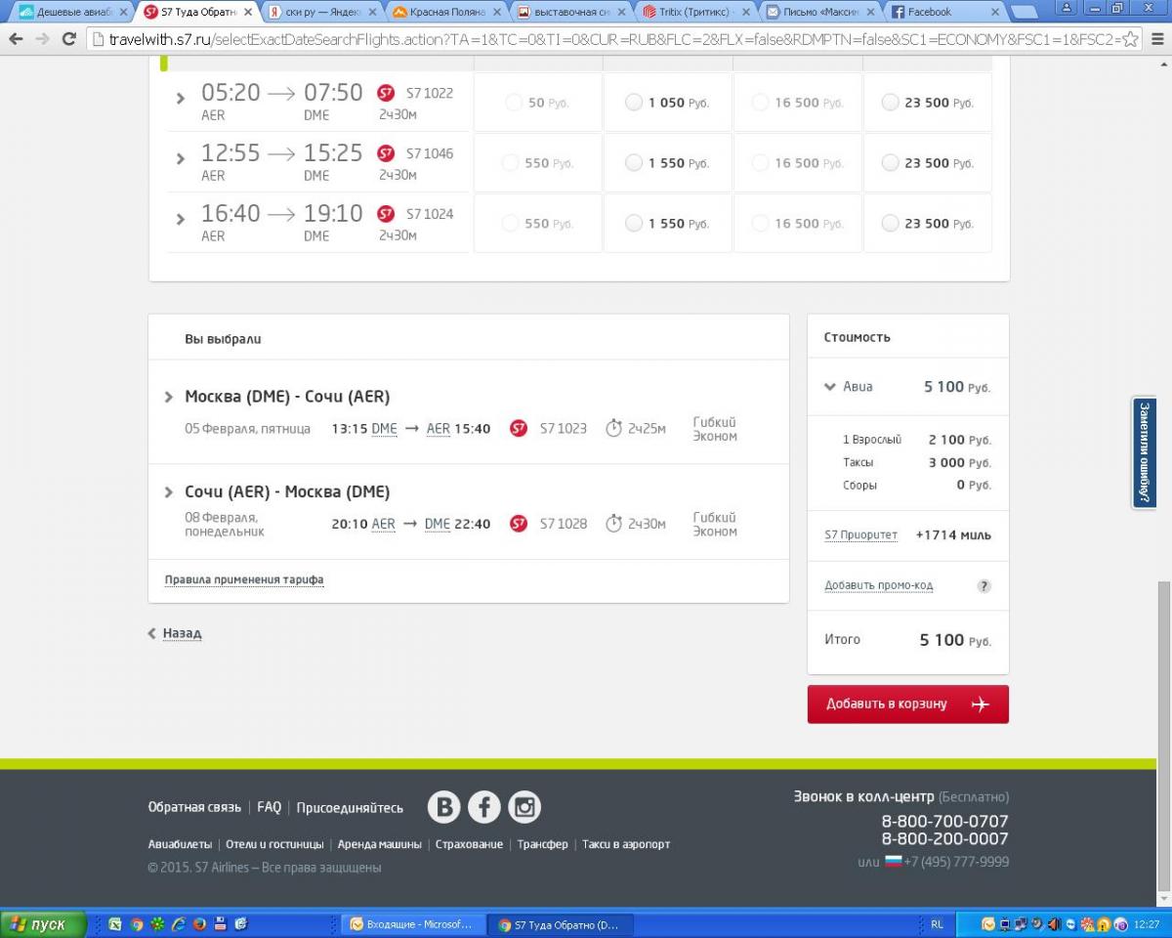The width and height of the screenshot is (1172, 938).
Task: Open Обратная связь footer link
Action: 194,807
